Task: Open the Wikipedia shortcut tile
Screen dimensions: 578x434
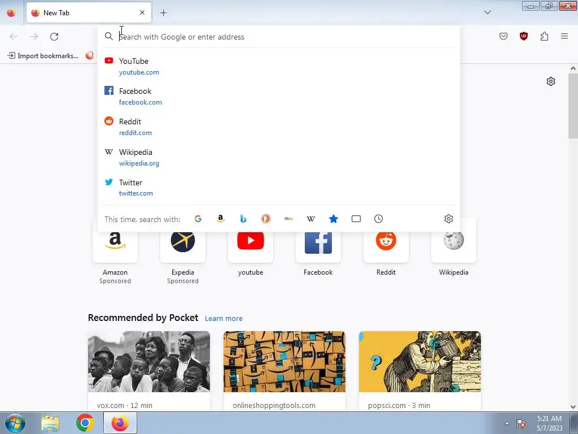Action: click(454, 248)
